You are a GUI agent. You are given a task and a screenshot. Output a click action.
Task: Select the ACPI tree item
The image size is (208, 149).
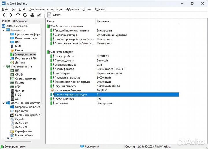coord(18,99)
